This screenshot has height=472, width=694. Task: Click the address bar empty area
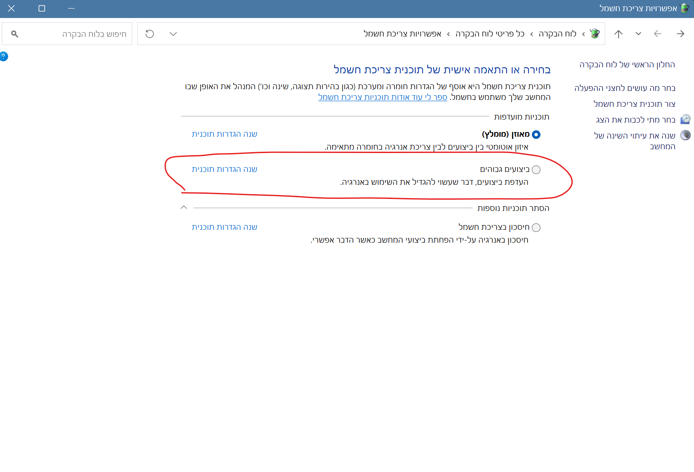point(270,34)
